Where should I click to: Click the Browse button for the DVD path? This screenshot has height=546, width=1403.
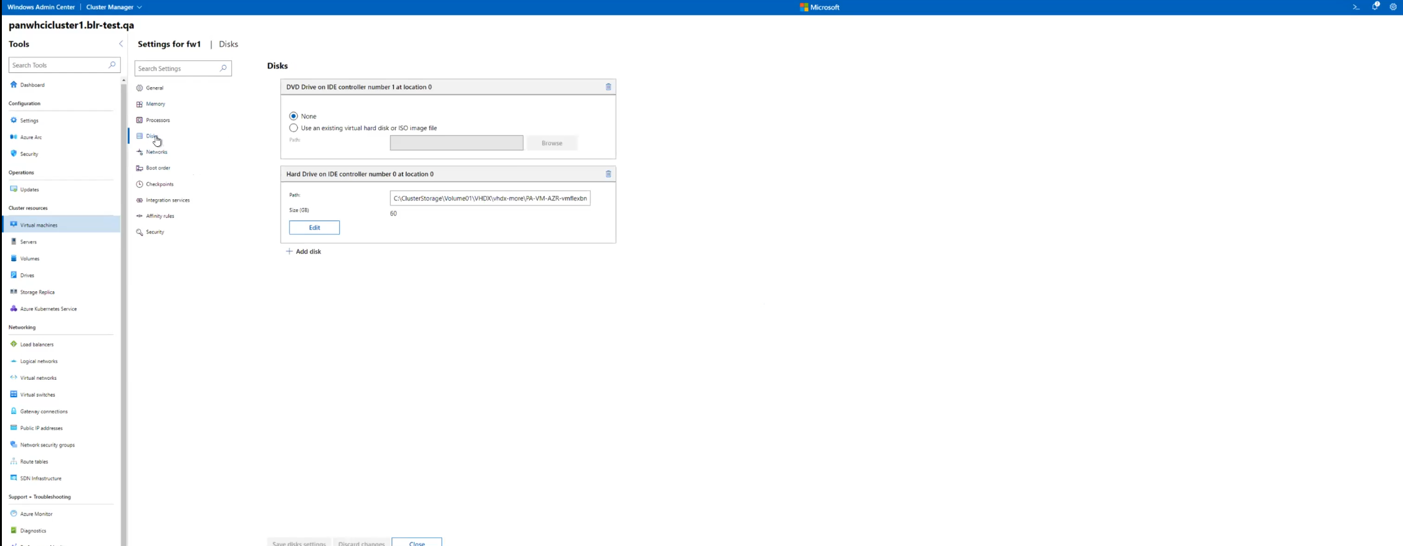(x=552, y=143)
